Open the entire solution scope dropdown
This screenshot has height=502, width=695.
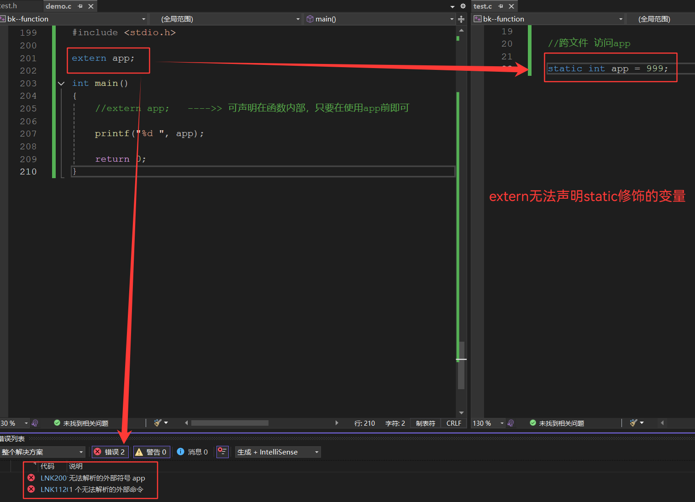[x=42, y=452]
